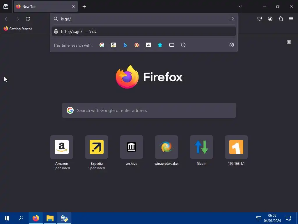This screenshot has height=224, width=298.
Task: Open search settings gear in dropdown
Action: 231,45
